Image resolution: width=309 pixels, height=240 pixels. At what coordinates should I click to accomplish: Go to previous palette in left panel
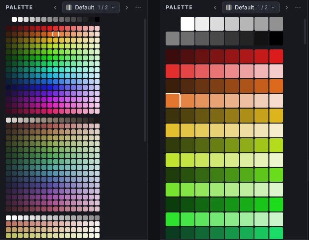[55, 8]
